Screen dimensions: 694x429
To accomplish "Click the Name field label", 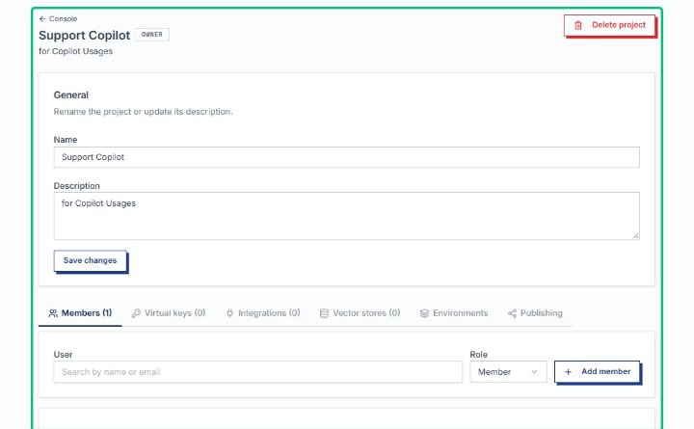I will [66, 140].
